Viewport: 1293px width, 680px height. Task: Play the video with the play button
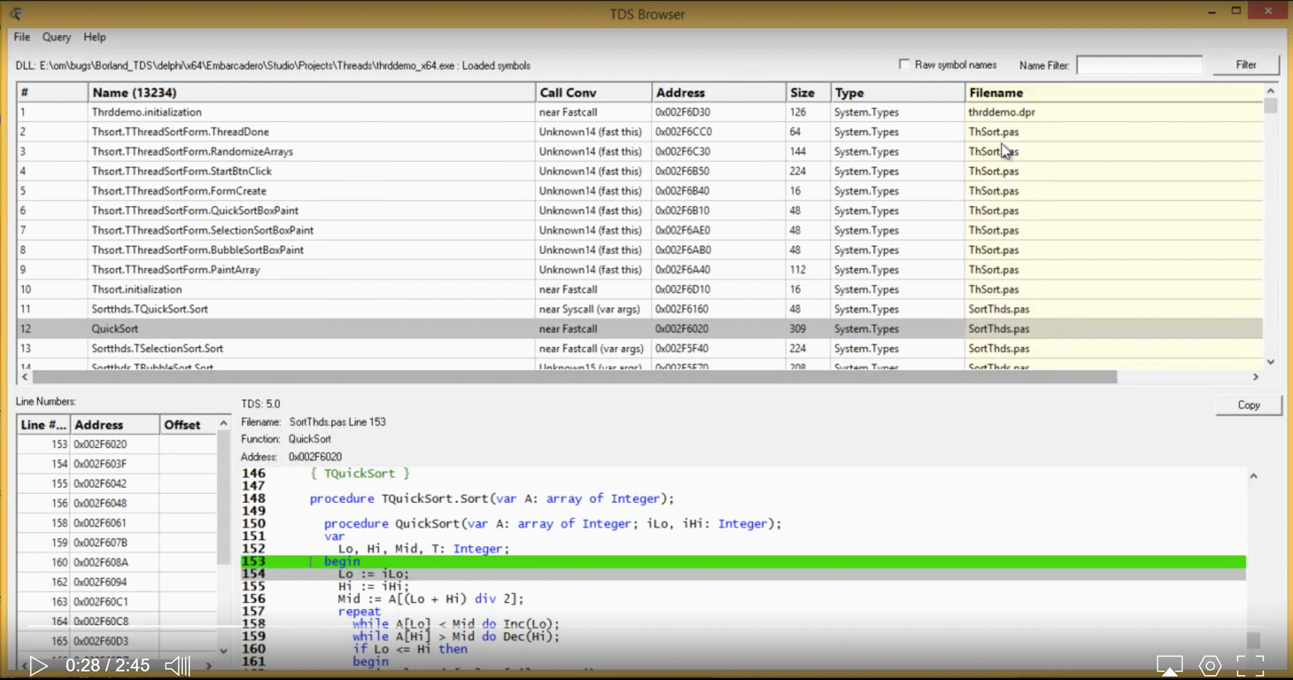click(x=38, y=666)
